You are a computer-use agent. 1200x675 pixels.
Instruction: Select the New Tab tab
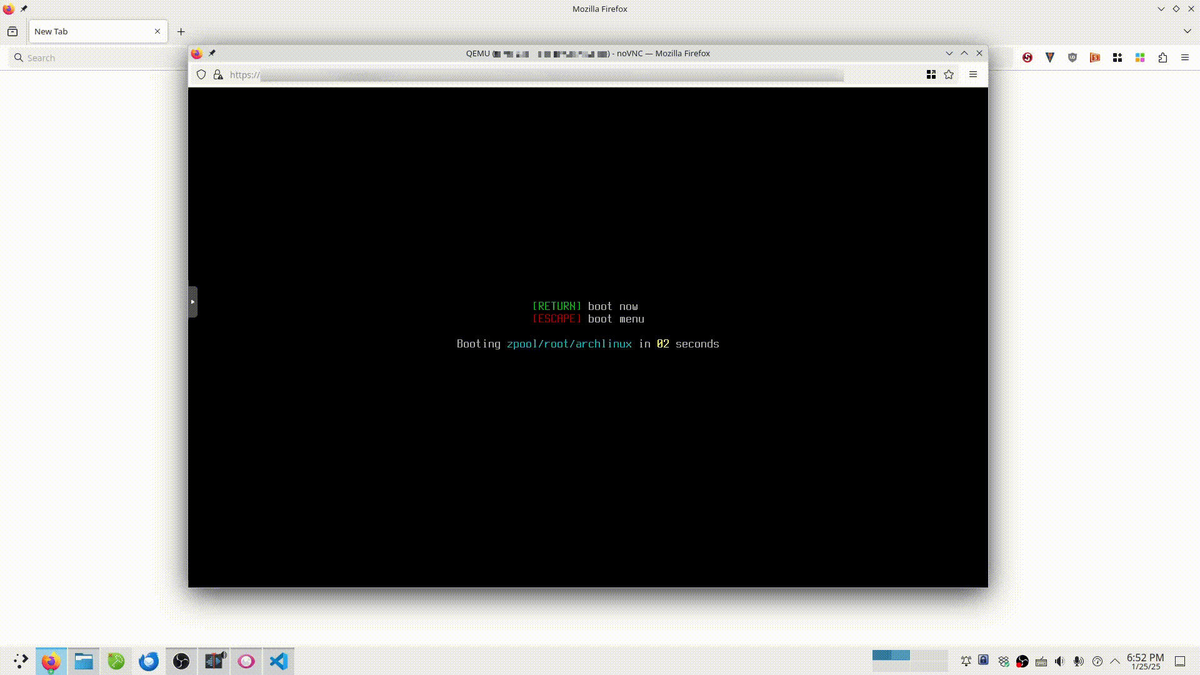point(87,31)
